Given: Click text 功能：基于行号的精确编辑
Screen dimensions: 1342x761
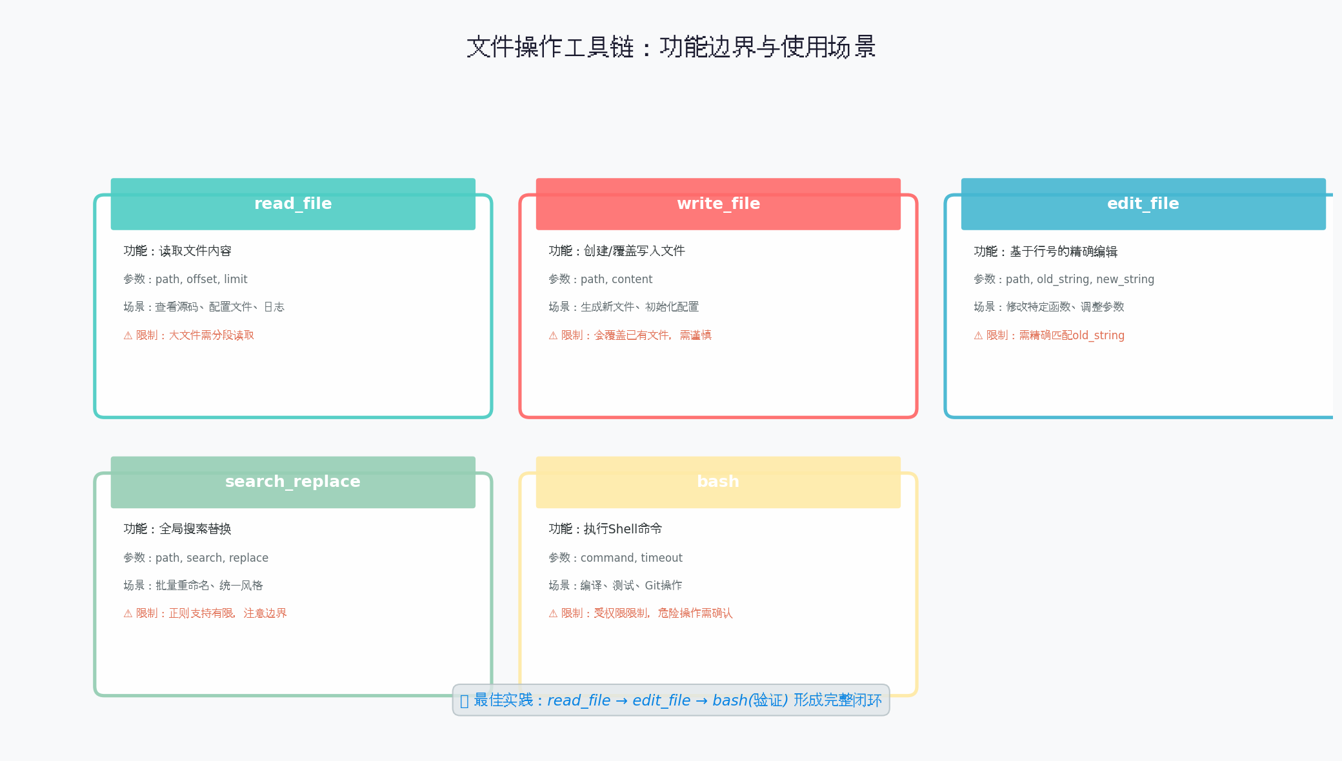Looking at the screenshot, I should (x=1045, y=252).
